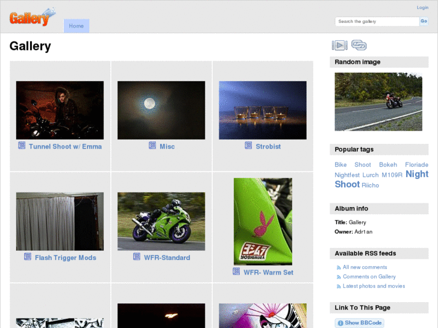This screenshot has height=328, width=438.
Task: Click the chain link icon in the sidebar
Action: coord(359,45)
